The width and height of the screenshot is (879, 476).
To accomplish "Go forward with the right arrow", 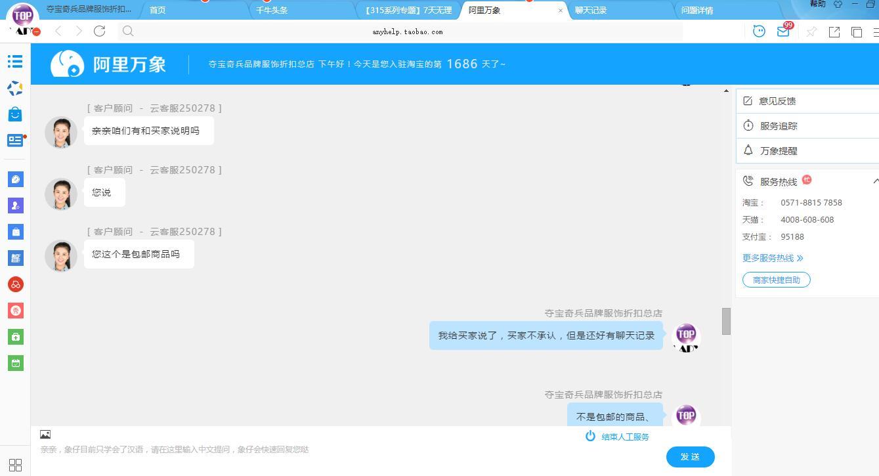I will [79, 31].
